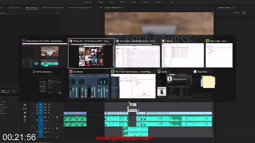Click the Adobe Premiere Pro icon in task switcher
Image resolution: width=255 pixels, height=143 pixels.
pos(24,41)
